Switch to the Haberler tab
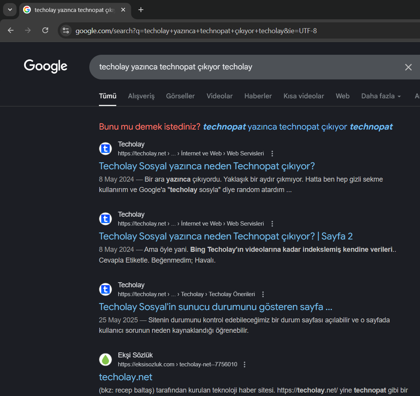Image resolution: width=420 pixels, height=396 pixels. coord(258,96)
